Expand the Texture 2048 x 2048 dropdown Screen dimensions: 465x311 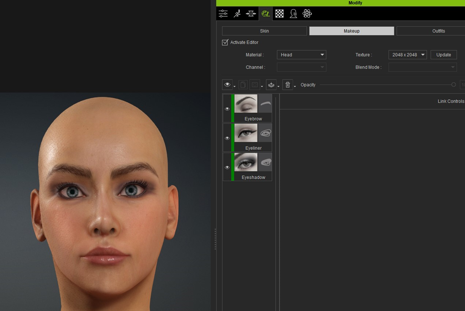point(408,55)
